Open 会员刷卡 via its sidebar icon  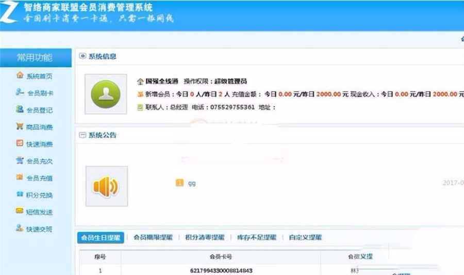pyautogui.click(x=20, y=93)
